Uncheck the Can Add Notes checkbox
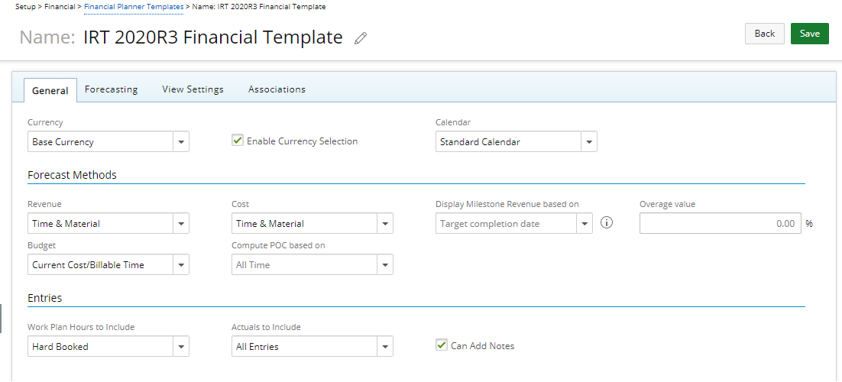This screenshot has height=382, width=842. [442, 345]
